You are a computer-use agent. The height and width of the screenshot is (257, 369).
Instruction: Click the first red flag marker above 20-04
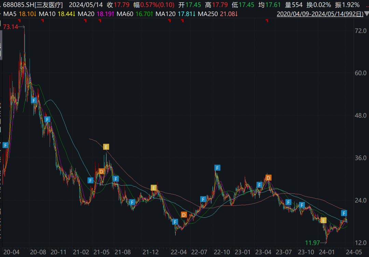tap(19, 21)
